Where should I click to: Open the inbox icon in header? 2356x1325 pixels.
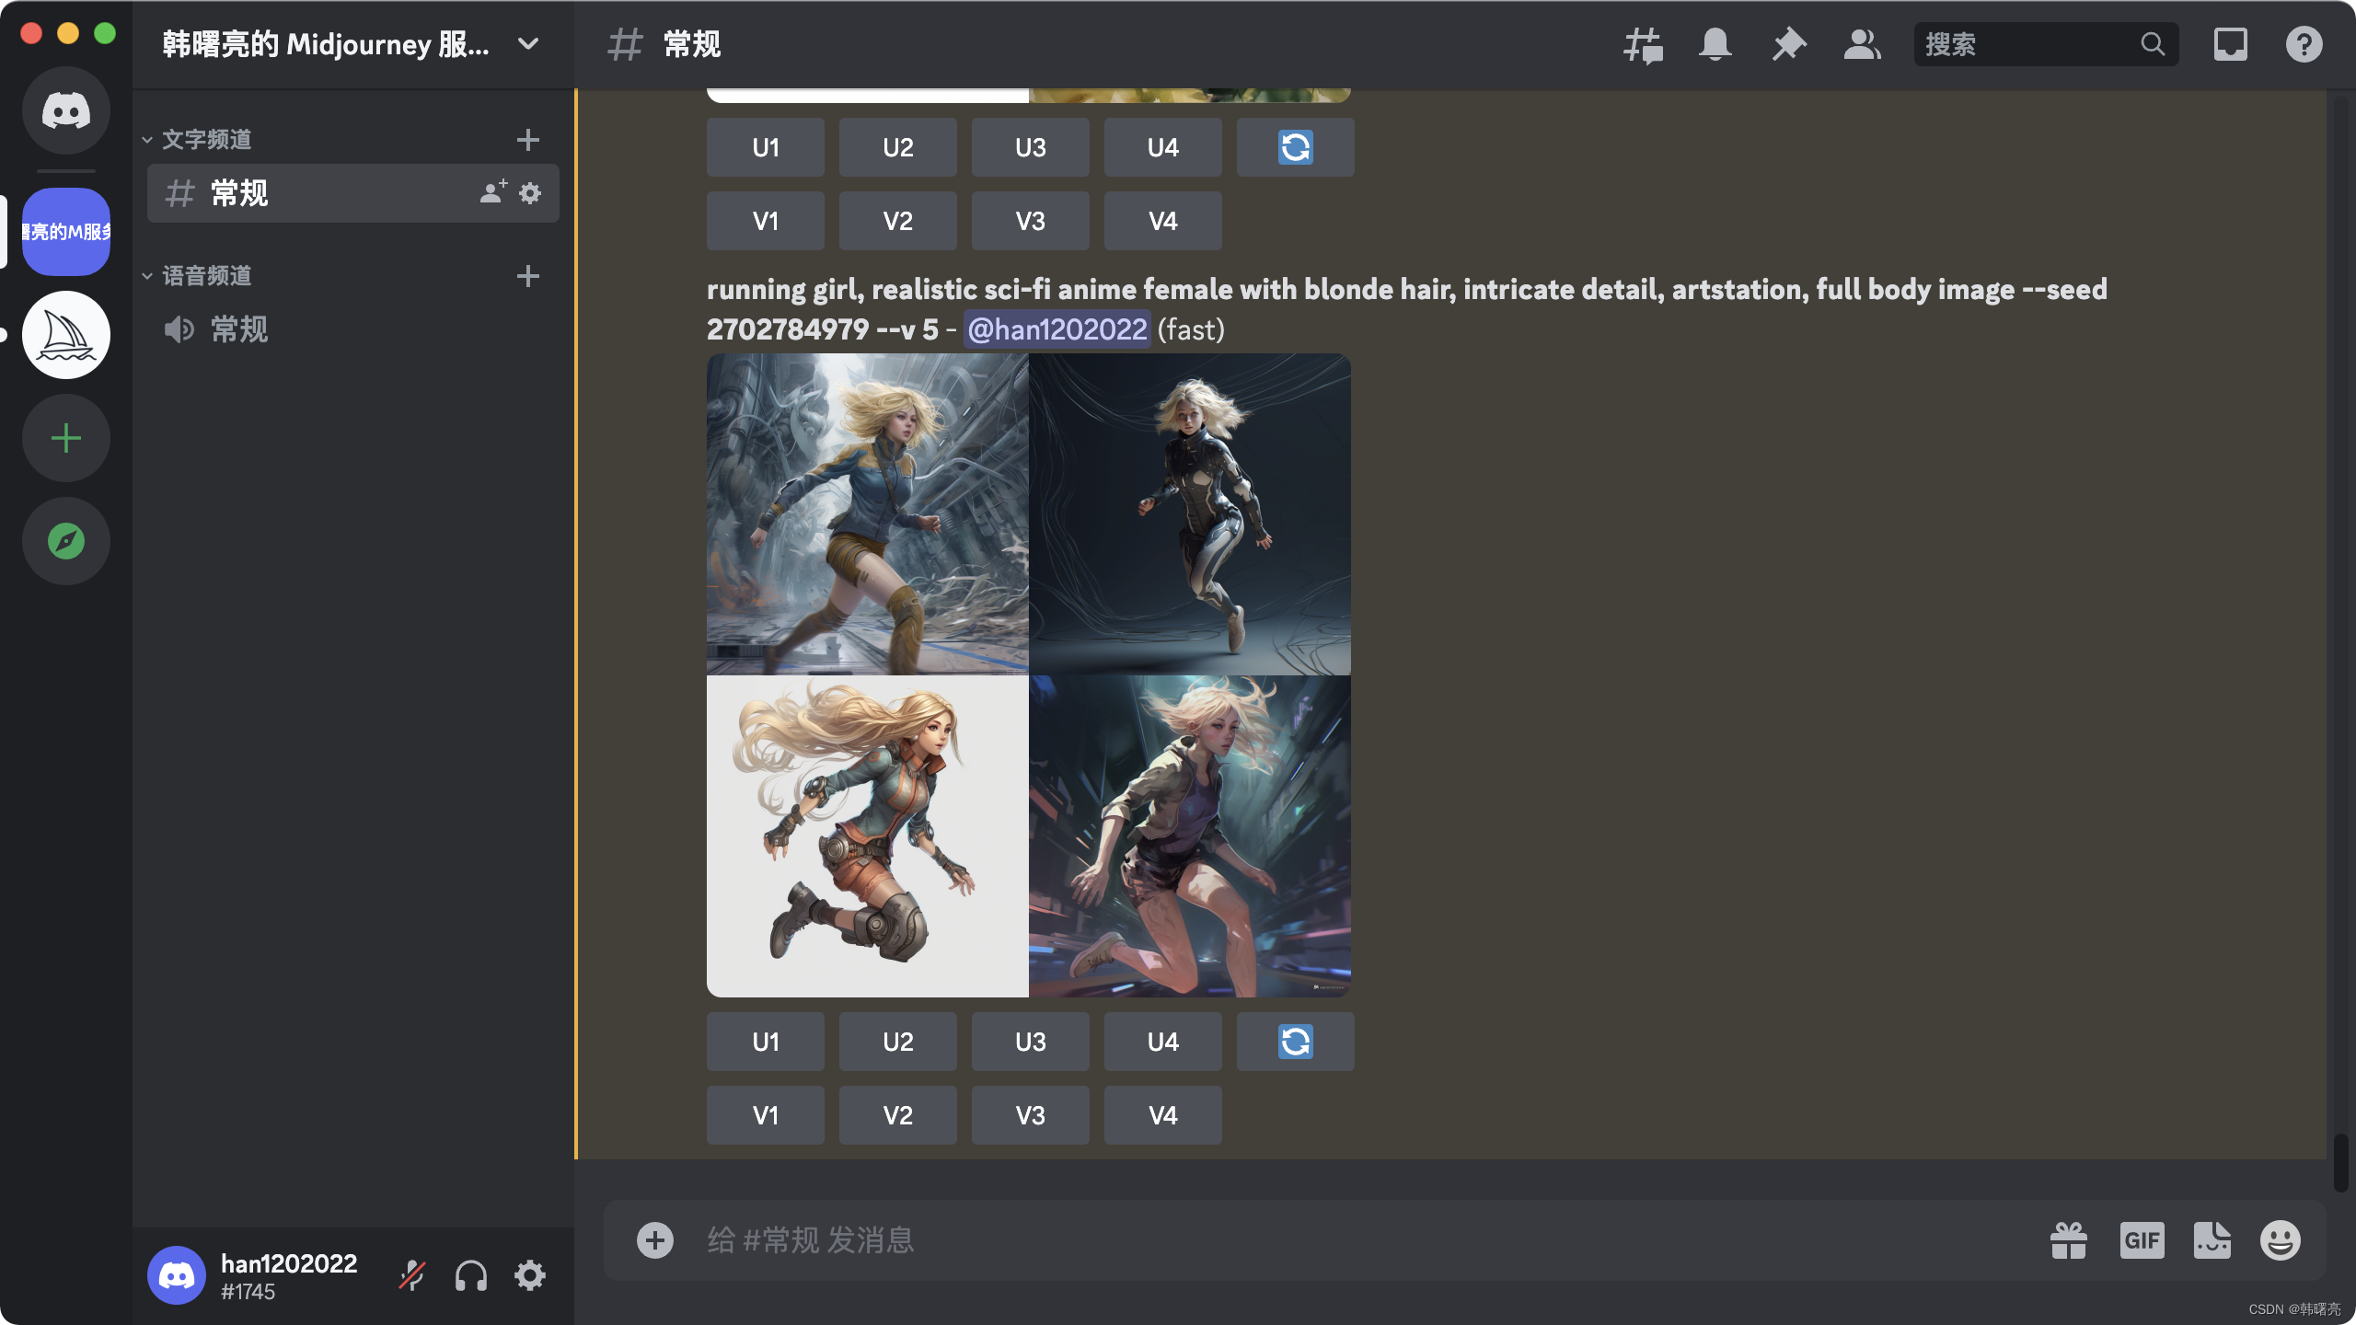[2230, 44]
